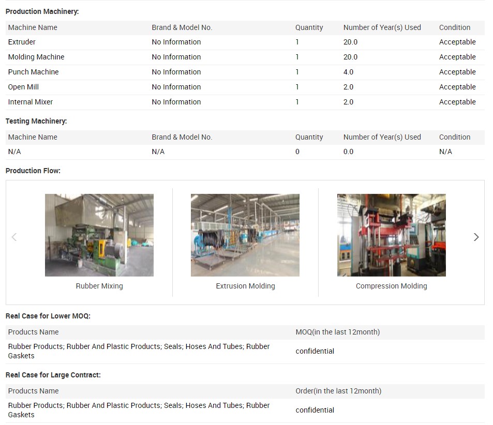Screen dimensions: 493x425
Task: Select the Punch Machine name cell
Action: [33, 72]
